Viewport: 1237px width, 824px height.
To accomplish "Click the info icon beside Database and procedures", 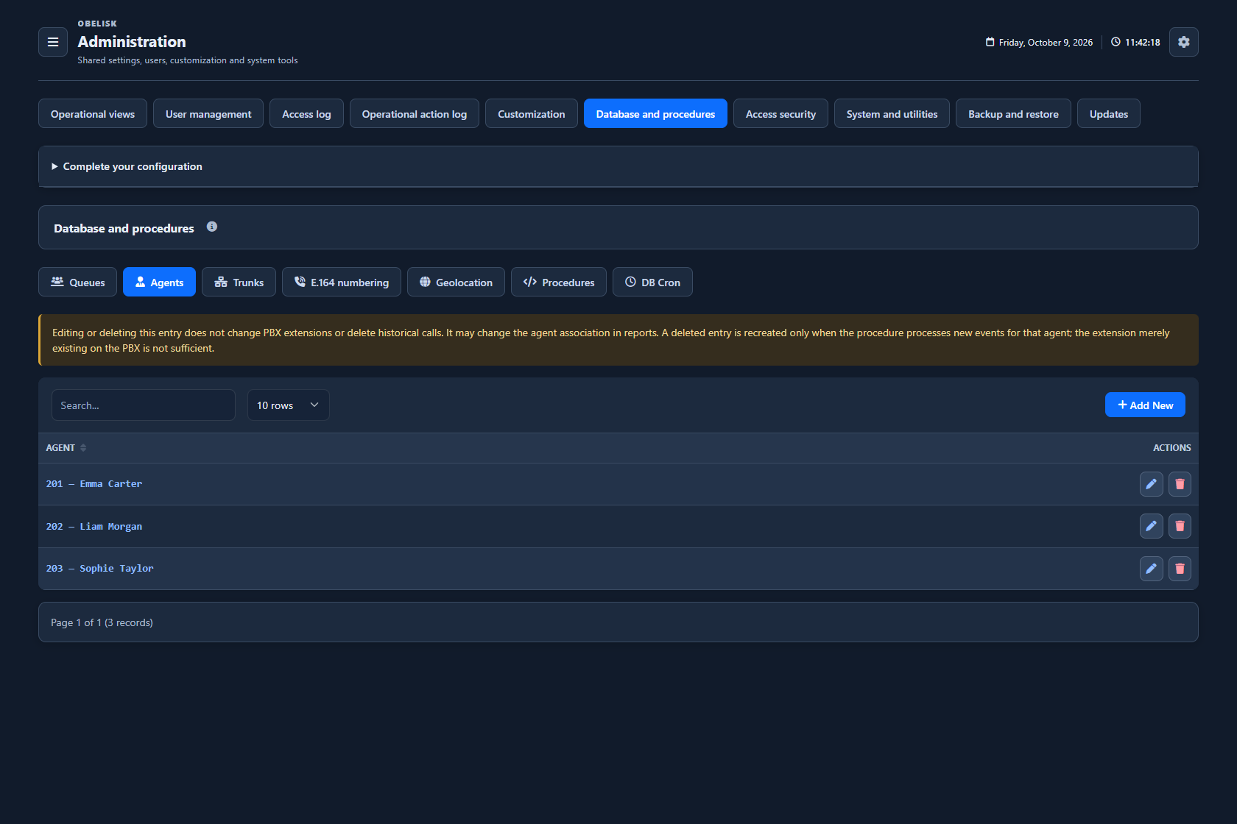I will click(212, 227).
